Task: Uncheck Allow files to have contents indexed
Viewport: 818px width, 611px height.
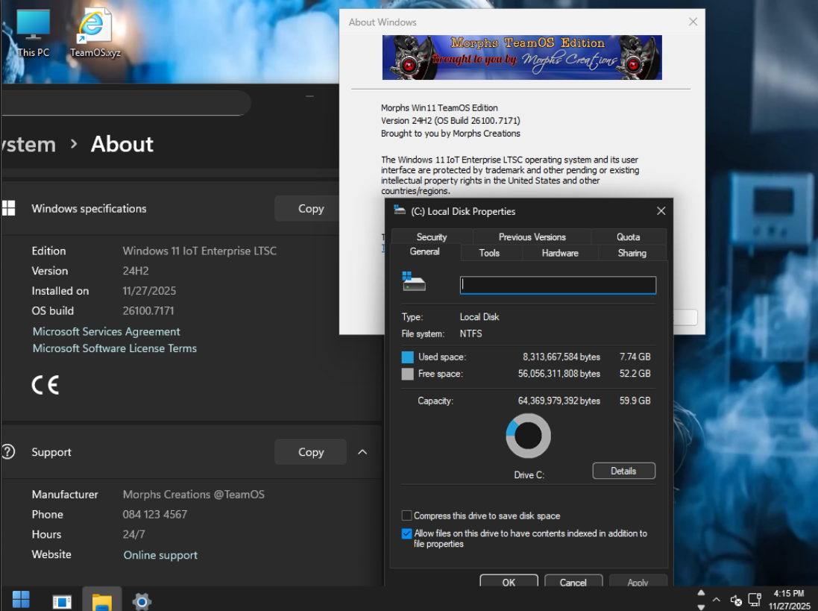Action: [406, 534]
